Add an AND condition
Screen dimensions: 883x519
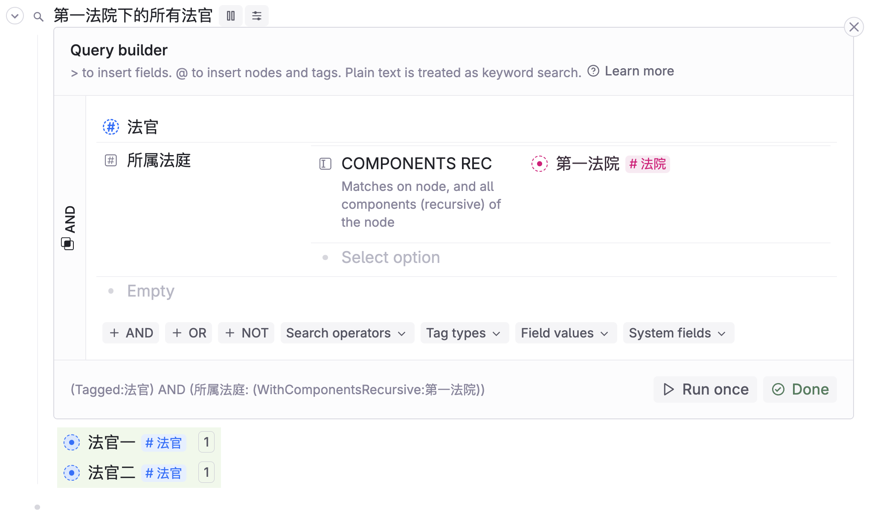click(131, 333)
